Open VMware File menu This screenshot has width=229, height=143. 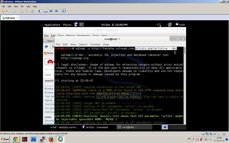[x=3, y=6]
